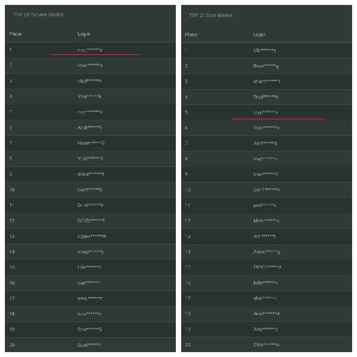The image size is (357, 357).
Task: Select the Place column header in Spot table
Action: pyautogui.click(x=191, y=35)
